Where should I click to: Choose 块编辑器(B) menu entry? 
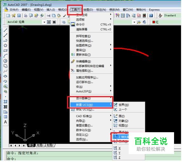point(91,61)
